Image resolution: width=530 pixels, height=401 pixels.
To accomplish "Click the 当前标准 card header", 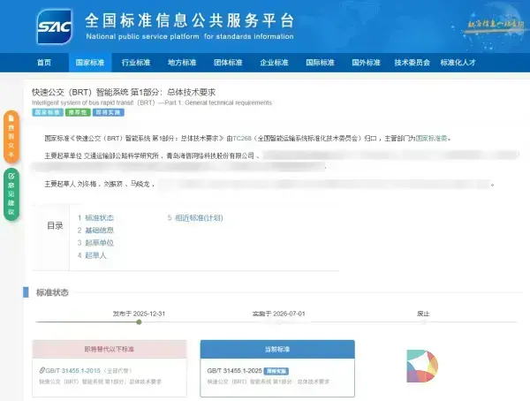I will click(277, 349).
